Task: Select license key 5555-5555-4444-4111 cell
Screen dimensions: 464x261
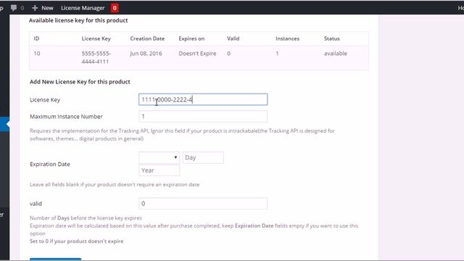Action: 96,57
